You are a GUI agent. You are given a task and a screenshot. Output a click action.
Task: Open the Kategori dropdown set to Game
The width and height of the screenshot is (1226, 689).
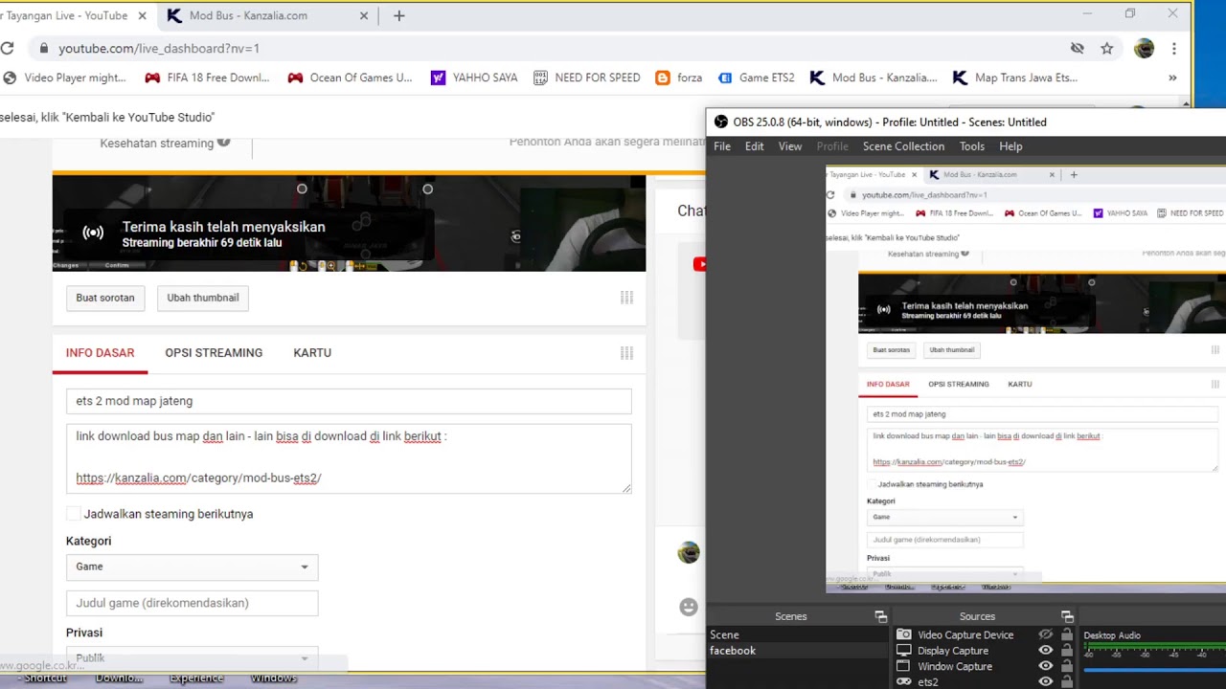tap(192, 567)
